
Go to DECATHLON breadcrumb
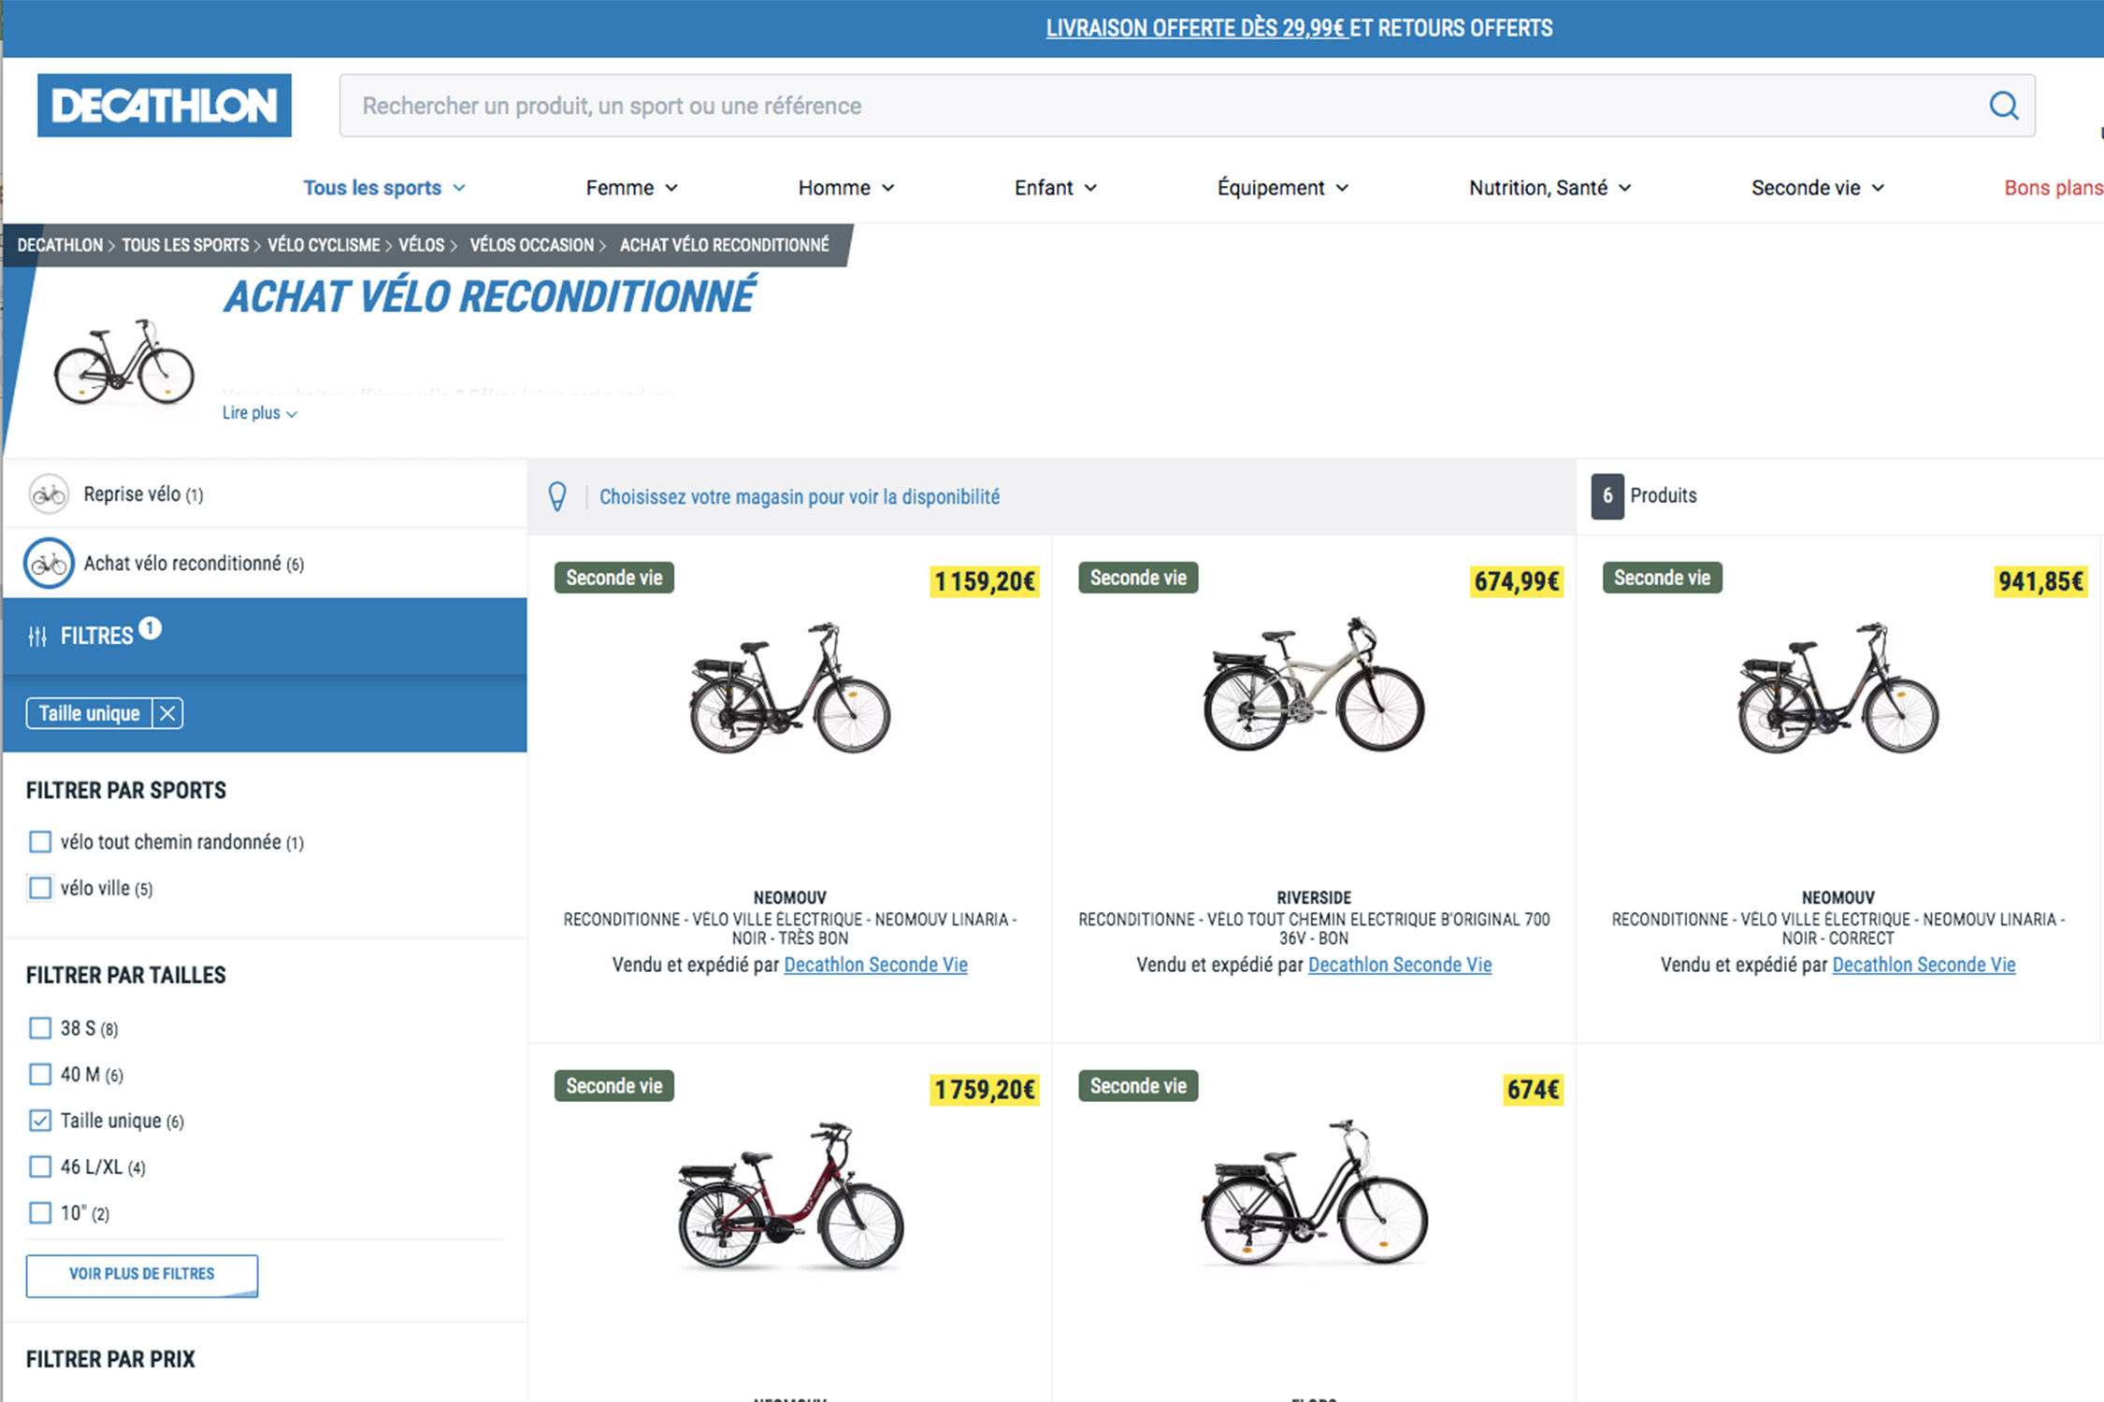[60, 245]
